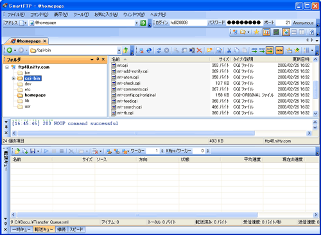Sort files by 名前 column header
The image size is (321, 235).
159,59
